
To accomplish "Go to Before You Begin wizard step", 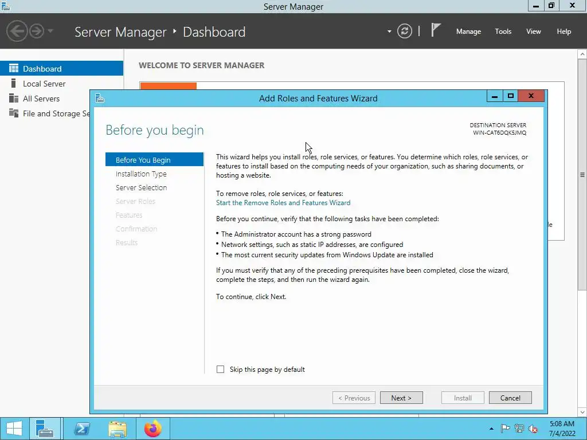I will 154,160.
